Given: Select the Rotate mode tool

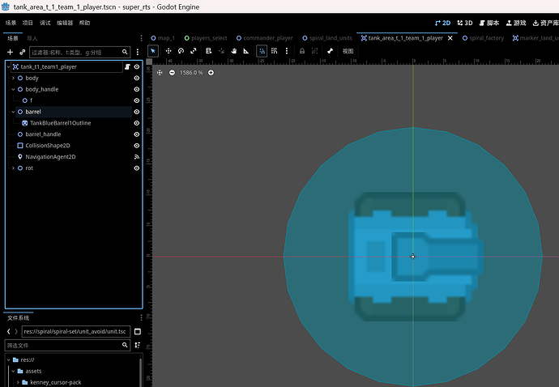Looking at the screenshot, I should [181, 51].
